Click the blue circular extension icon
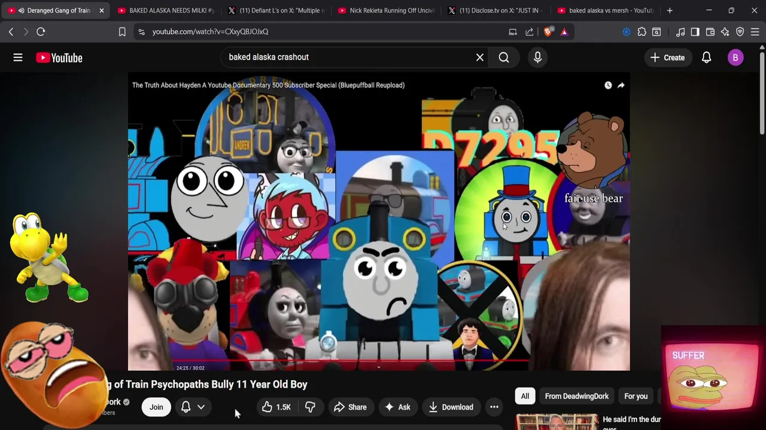Screen dimensions: 766x430 click(x=627, y=32)
